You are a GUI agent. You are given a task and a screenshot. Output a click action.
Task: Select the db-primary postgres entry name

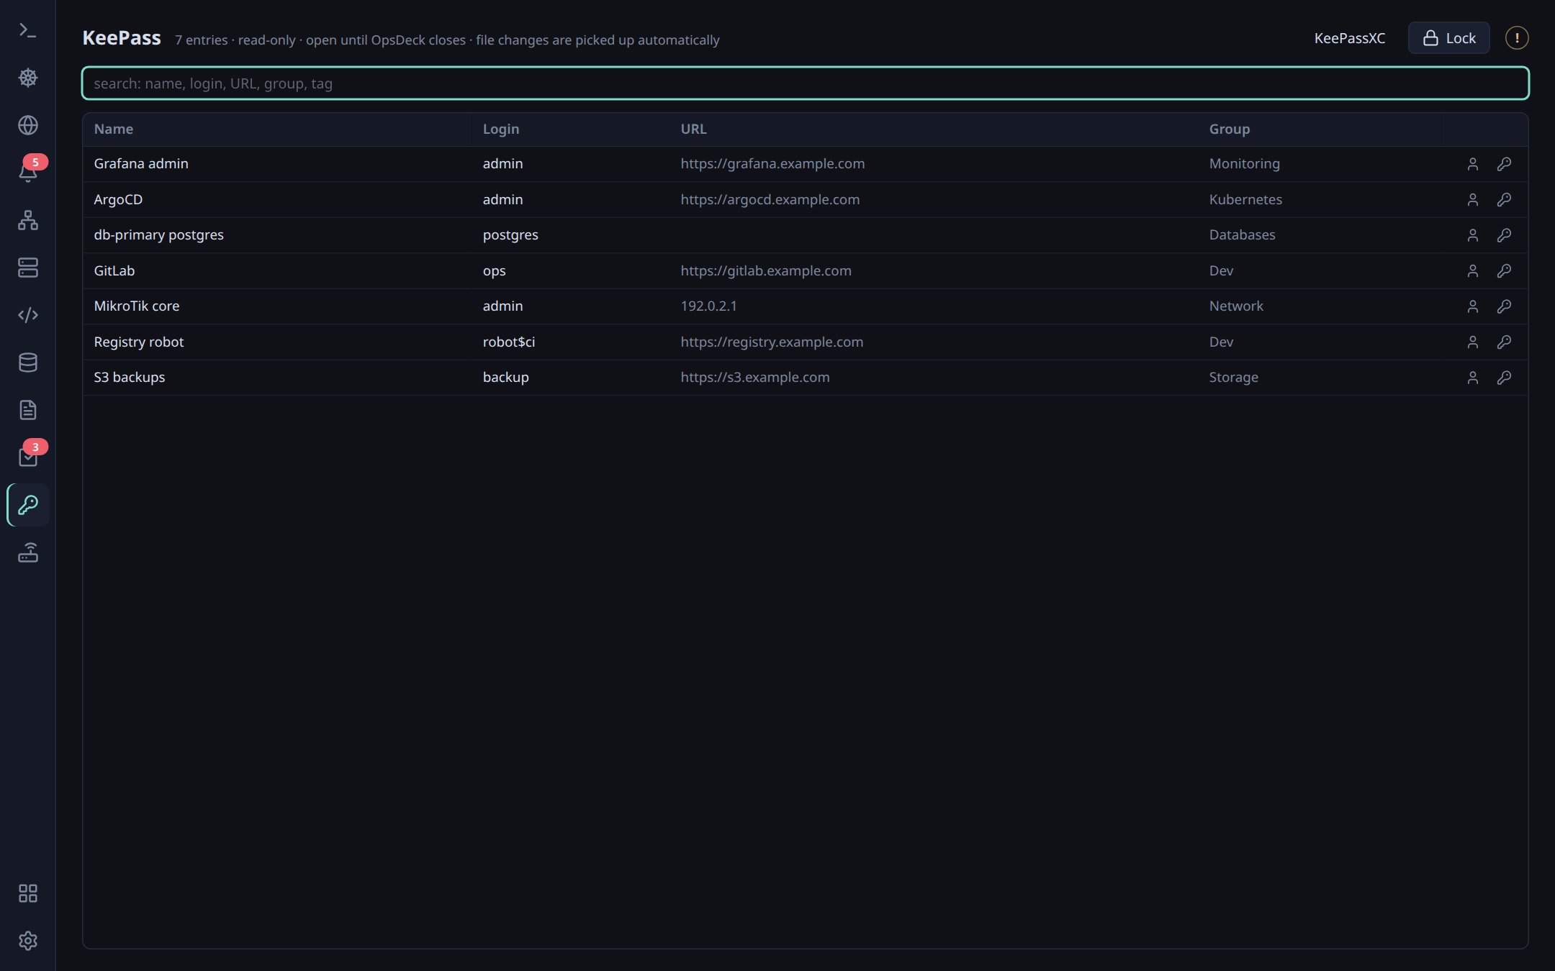[158, 234]
